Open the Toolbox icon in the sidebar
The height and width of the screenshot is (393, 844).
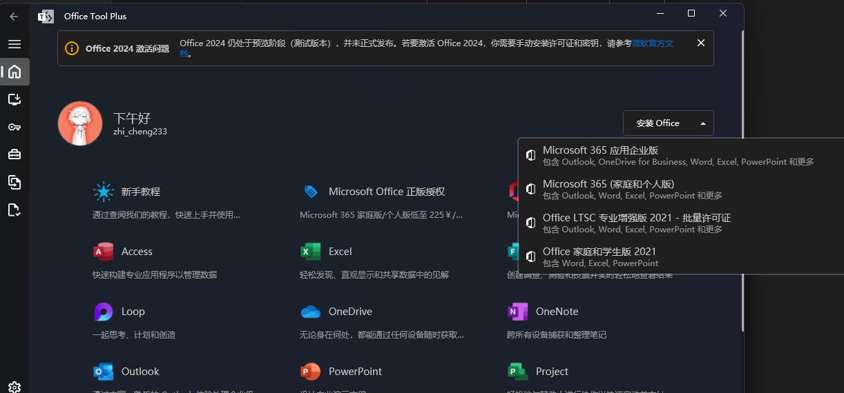15,154
